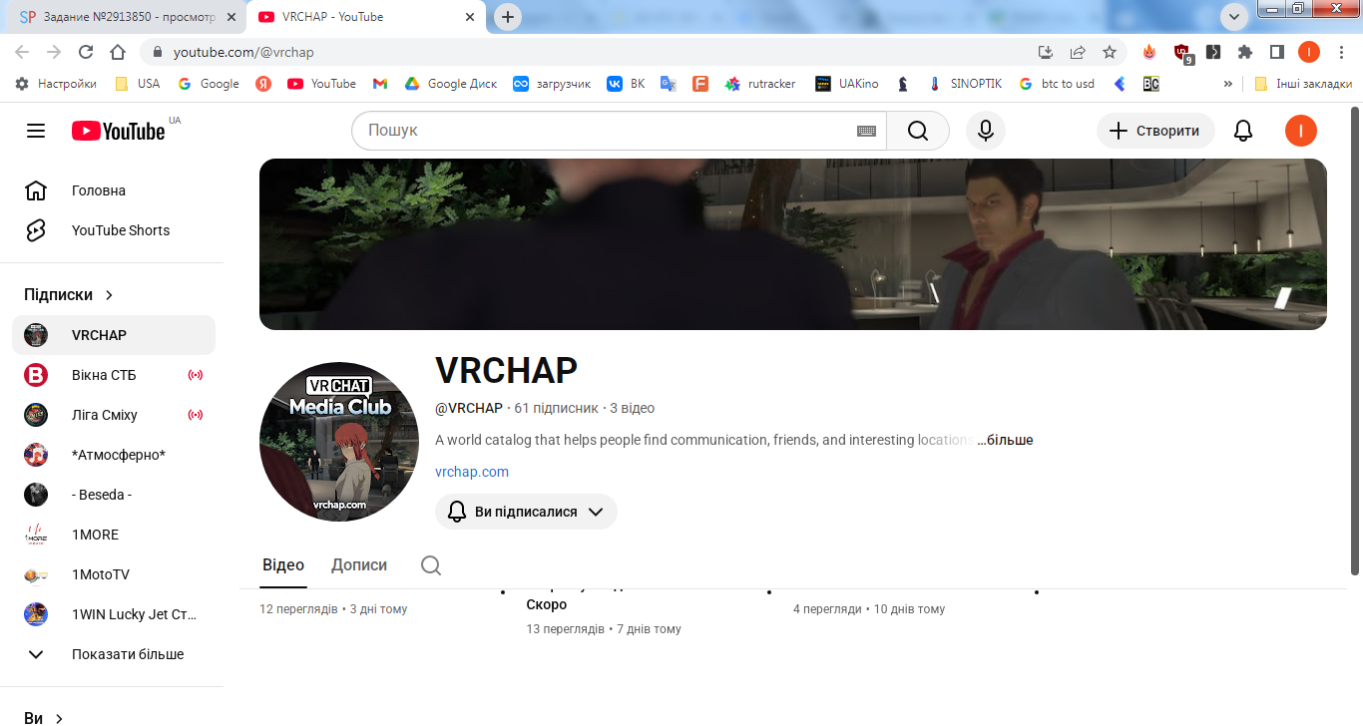Open the *Атмосферно* subscription
This screenshot has height=726, width=1363.
coord(114,455)
